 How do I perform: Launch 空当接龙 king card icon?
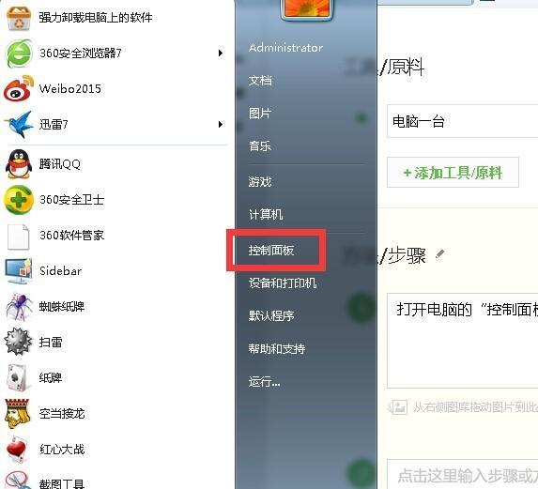(x=17, y=413)
